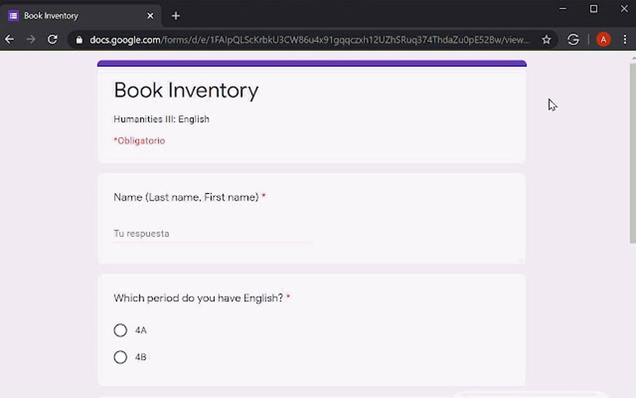Click the Obligatorio notice text

click(139, 140)
